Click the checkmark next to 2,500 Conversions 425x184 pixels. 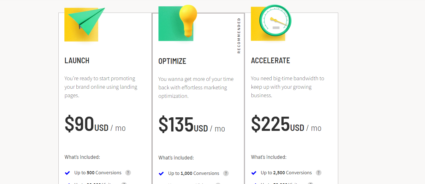254,173
